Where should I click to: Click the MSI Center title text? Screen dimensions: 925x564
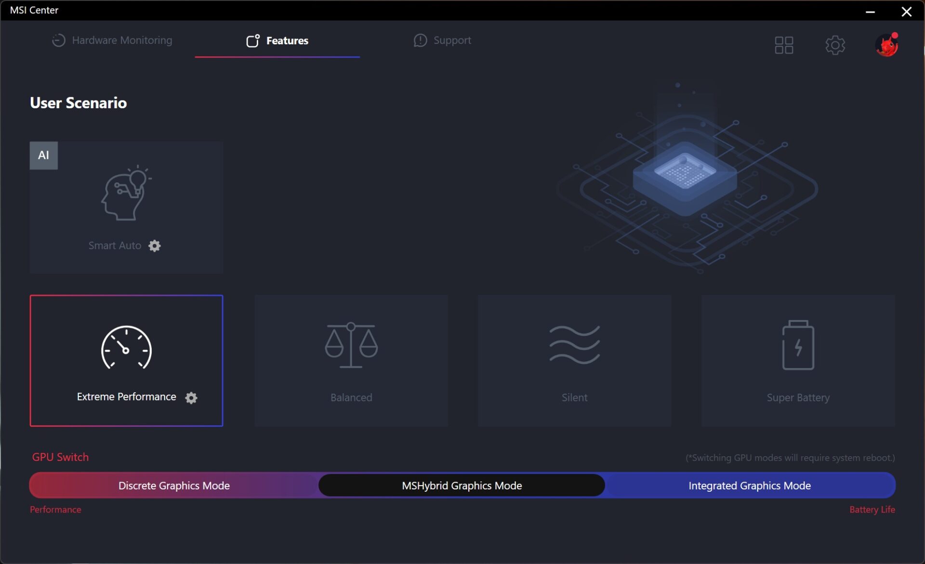point(34,10)
